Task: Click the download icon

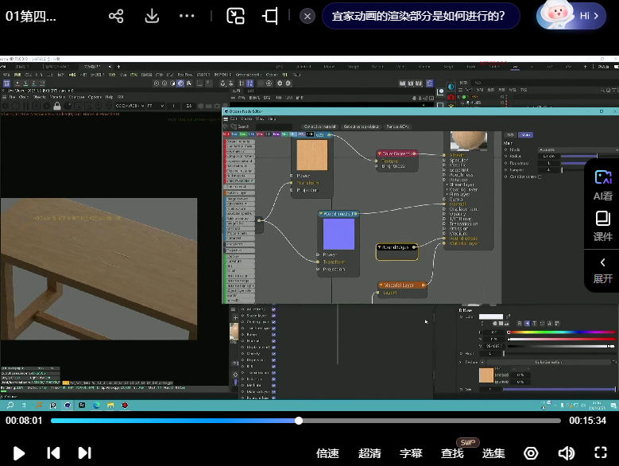Action: coord(151,16)
